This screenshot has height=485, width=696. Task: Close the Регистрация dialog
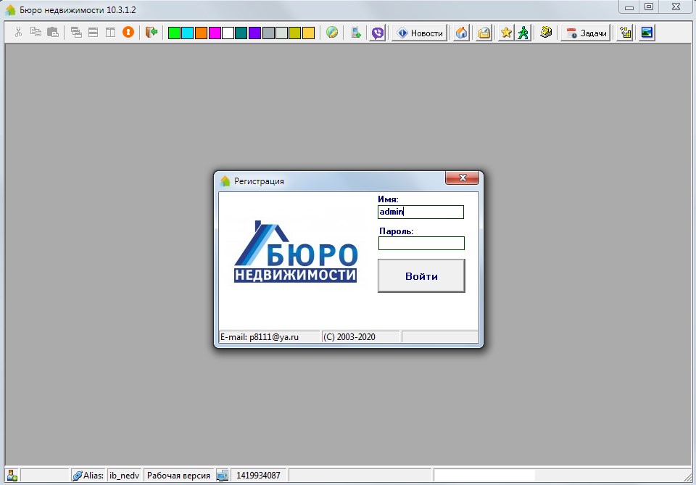(x=462, y=178)
